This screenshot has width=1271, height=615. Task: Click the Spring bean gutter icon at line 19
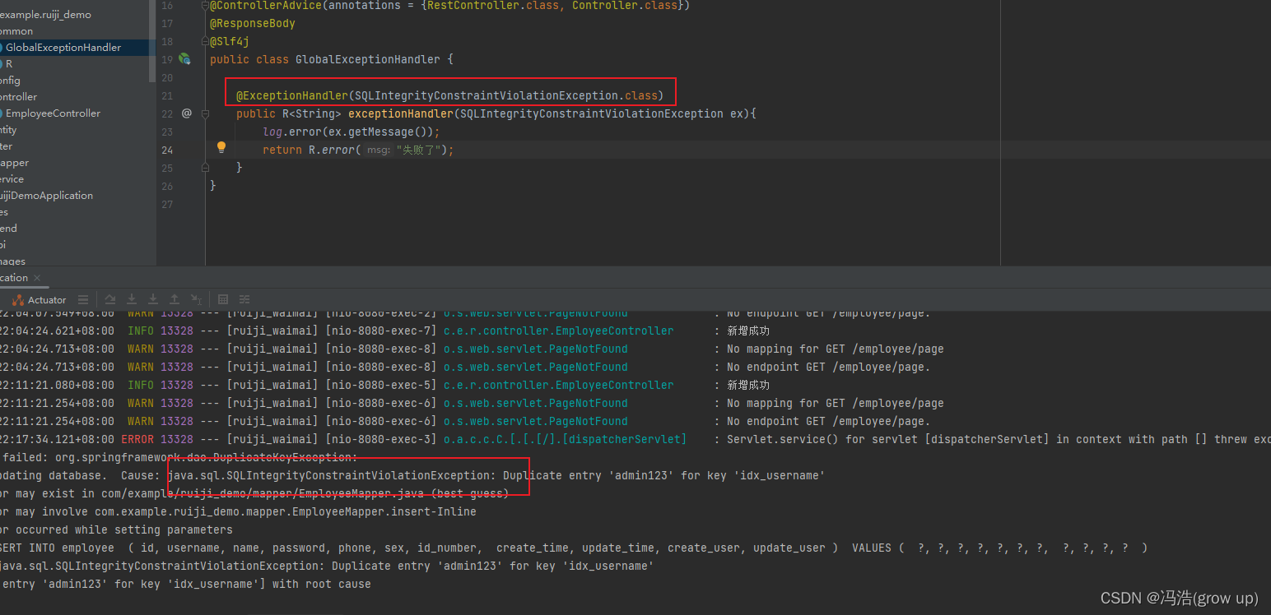click(185, 59)
